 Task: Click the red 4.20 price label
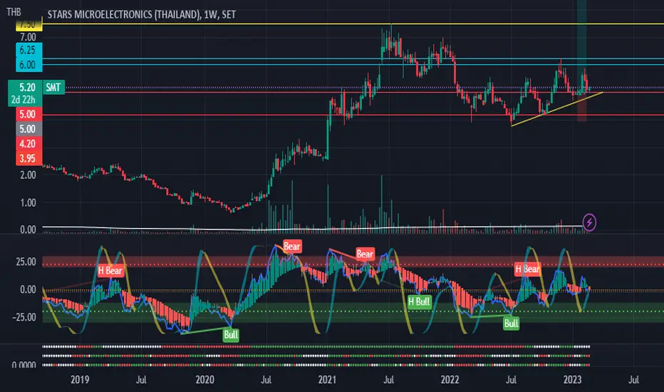coord(29,144)
